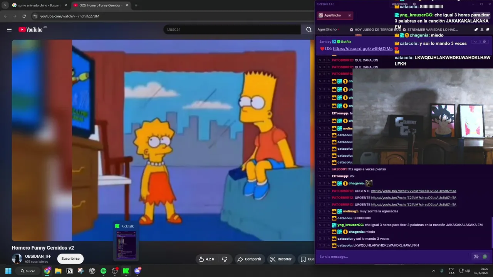This screenshot has height=277, width=493.
Task: Open Spotify from the taskbar
Action: click(x=103, y=271)
